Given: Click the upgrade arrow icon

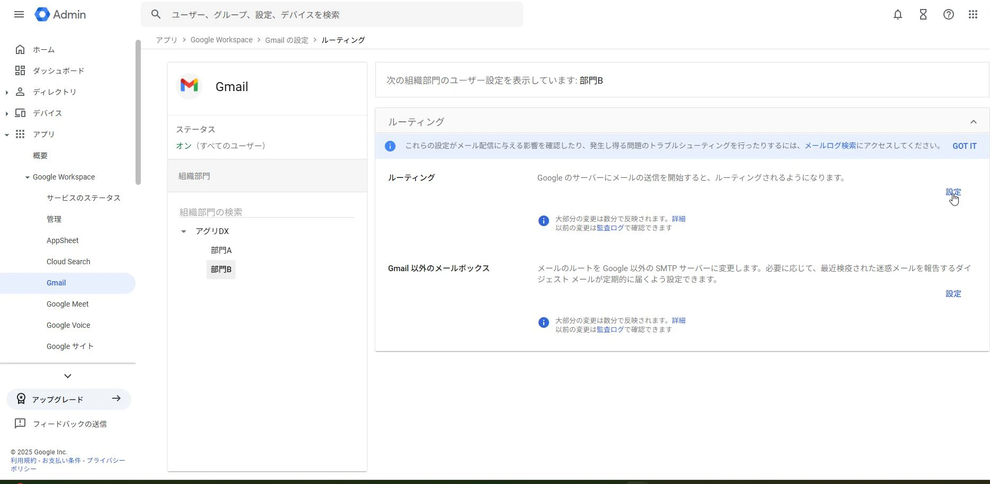Looking at the screenshot, I should [116, 398].
